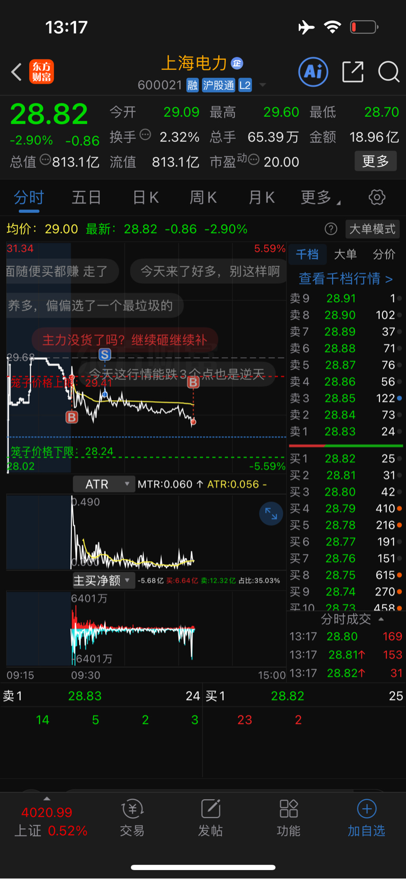Switch to the 日K tab
The width and height of the screenshot is (406, 879).
coord(145,198)
